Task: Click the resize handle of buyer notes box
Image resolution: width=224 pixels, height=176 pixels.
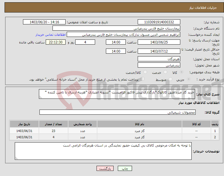Action: [x=16, y=158]
